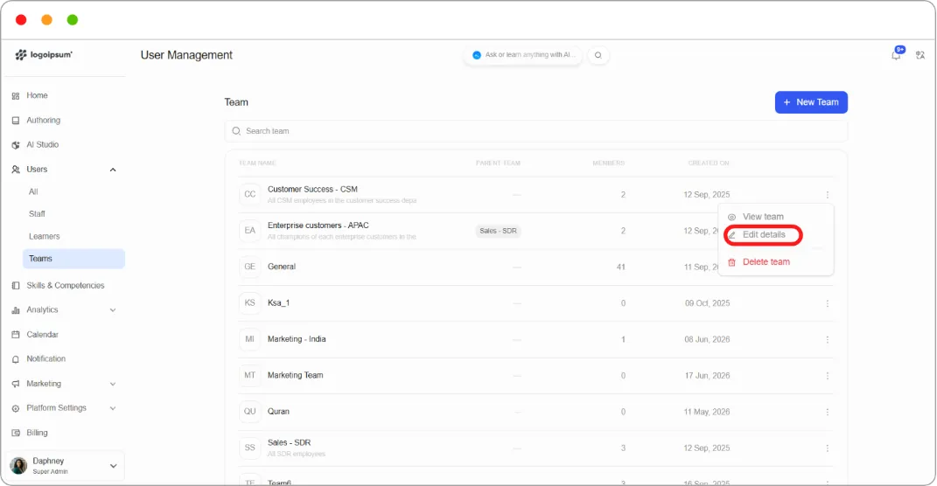
Task: Expand the Analytics sidebar section
Action: click(113, 310)
